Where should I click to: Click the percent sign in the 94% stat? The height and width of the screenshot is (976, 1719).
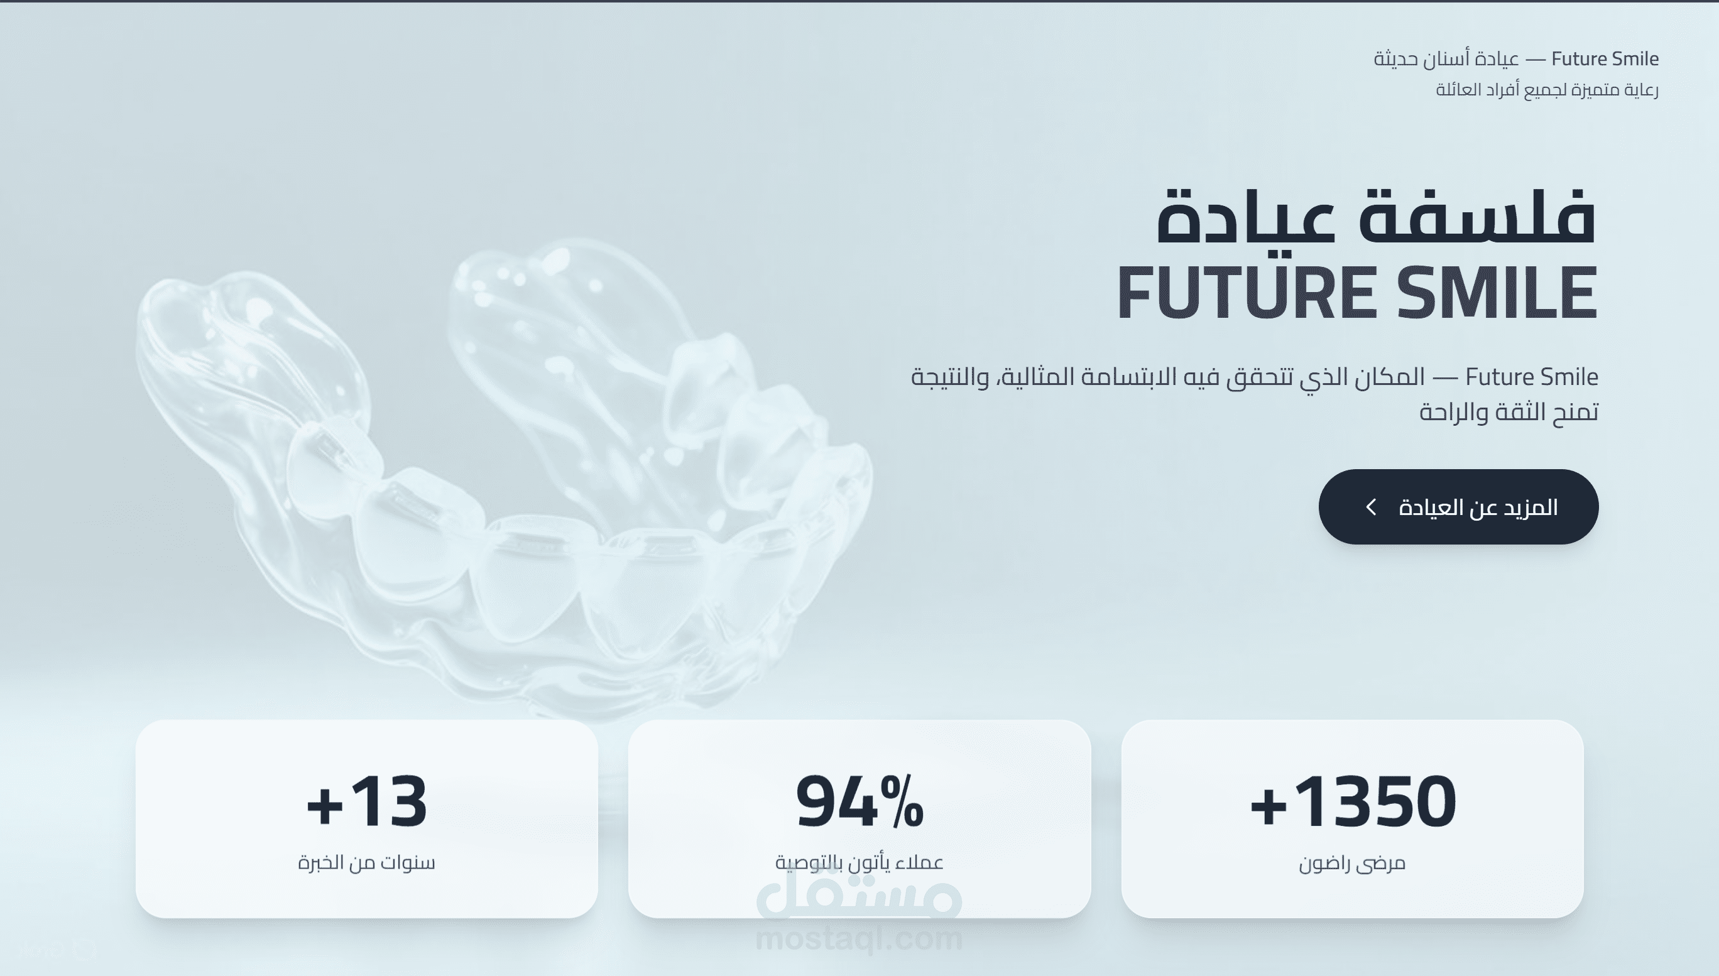tap(902, 801)
